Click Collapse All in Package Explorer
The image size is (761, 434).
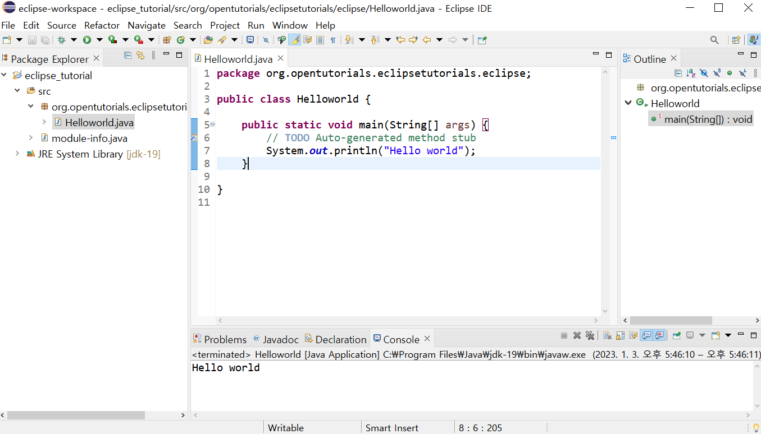coord(127,55)
